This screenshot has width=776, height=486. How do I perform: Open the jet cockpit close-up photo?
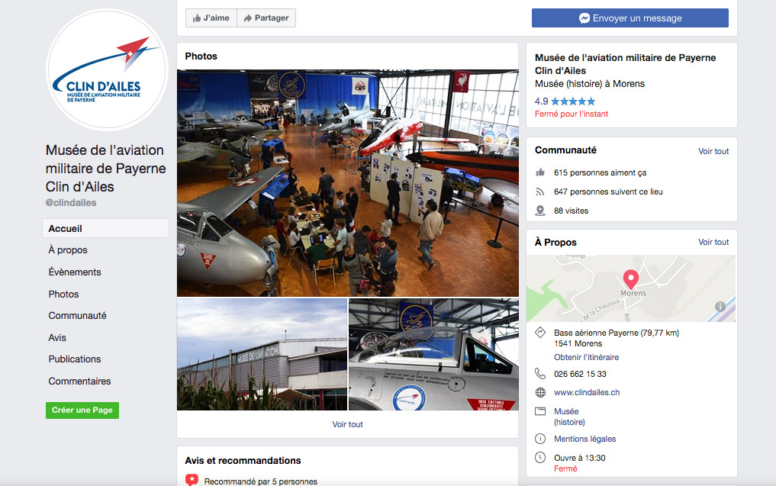[x=433, y=354]
